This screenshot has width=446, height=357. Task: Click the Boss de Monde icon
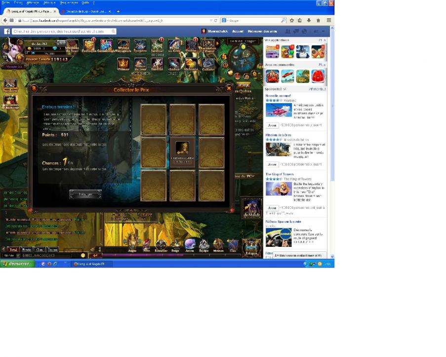(252, 208)
